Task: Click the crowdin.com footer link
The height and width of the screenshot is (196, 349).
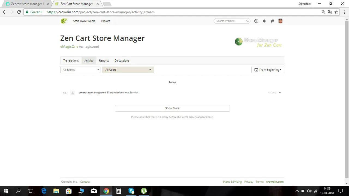Action: tap(275, 182)
